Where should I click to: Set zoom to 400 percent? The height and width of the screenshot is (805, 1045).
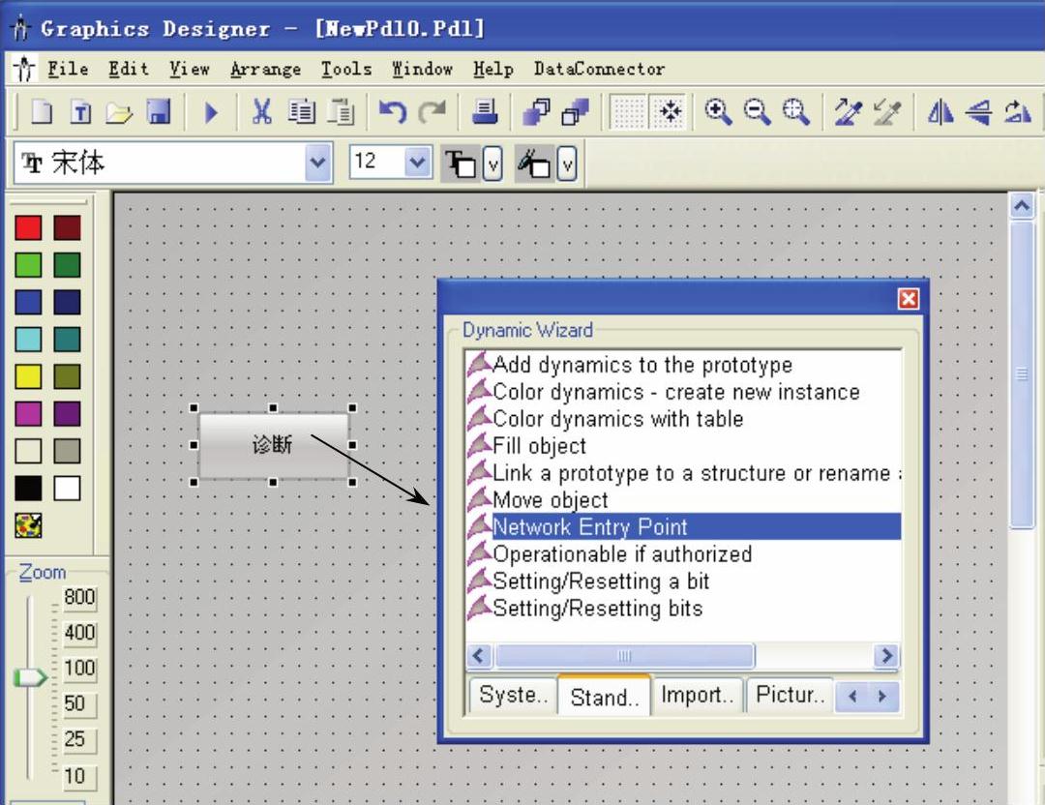[79, 633]
